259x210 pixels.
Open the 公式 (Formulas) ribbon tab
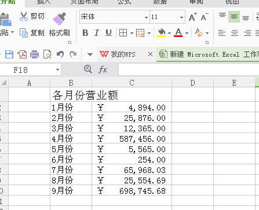point(125,2)
